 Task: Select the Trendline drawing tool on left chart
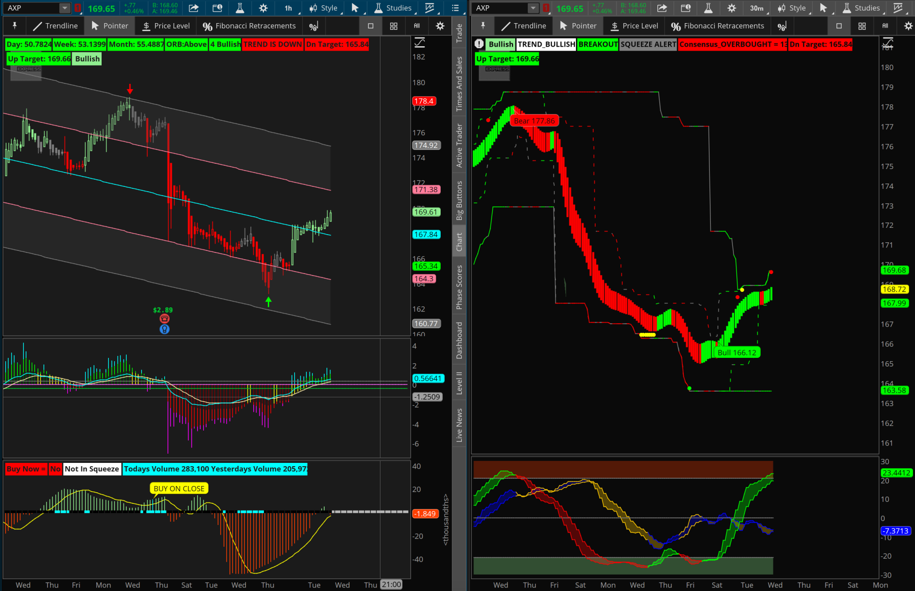(x=55, y=26)
